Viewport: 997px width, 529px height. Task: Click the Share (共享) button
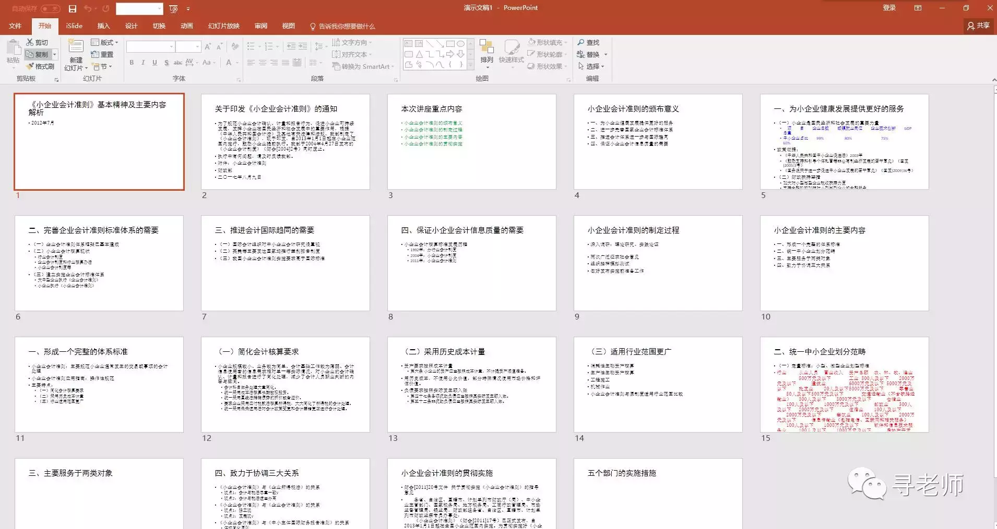(x=978, y=26)
